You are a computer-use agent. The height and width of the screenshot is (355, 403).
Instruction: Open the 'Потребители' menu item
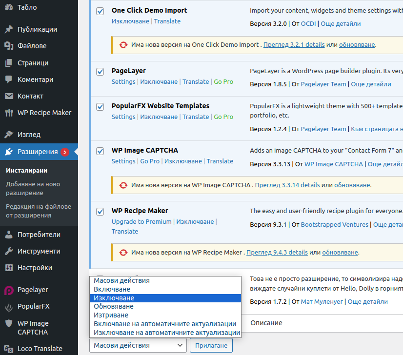(39, 235)
